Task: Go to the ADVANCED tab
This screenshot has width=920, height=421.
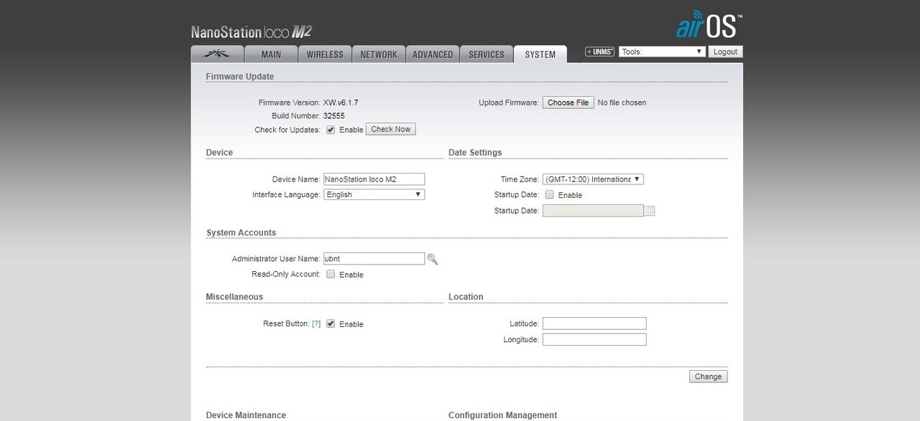Action: pos(433,55)
